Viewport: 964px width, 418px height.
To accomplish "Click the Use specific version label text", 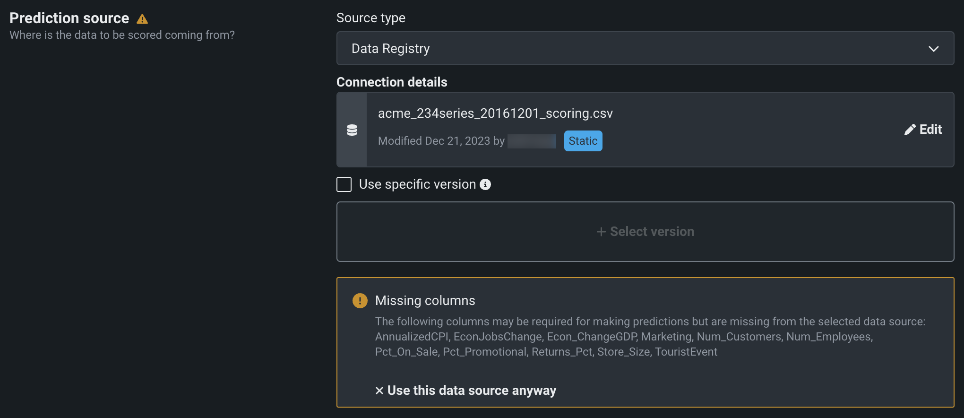I will (x=417, y=184).
